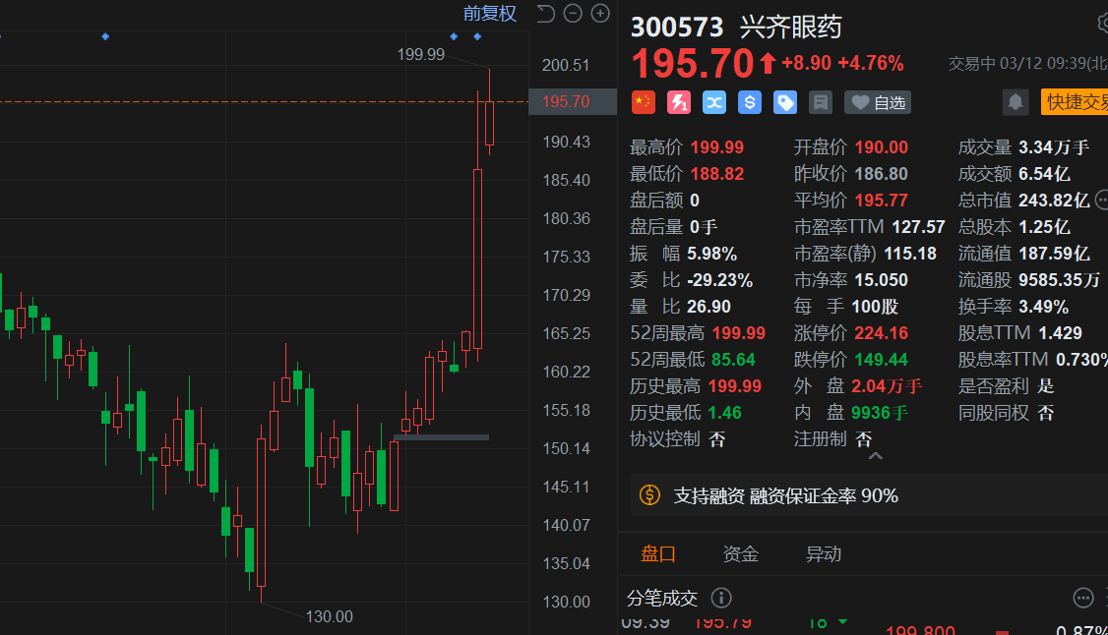1108x635 pixels.
Task: Click the 130.00 low label on chart
Action: click(330, 616)
